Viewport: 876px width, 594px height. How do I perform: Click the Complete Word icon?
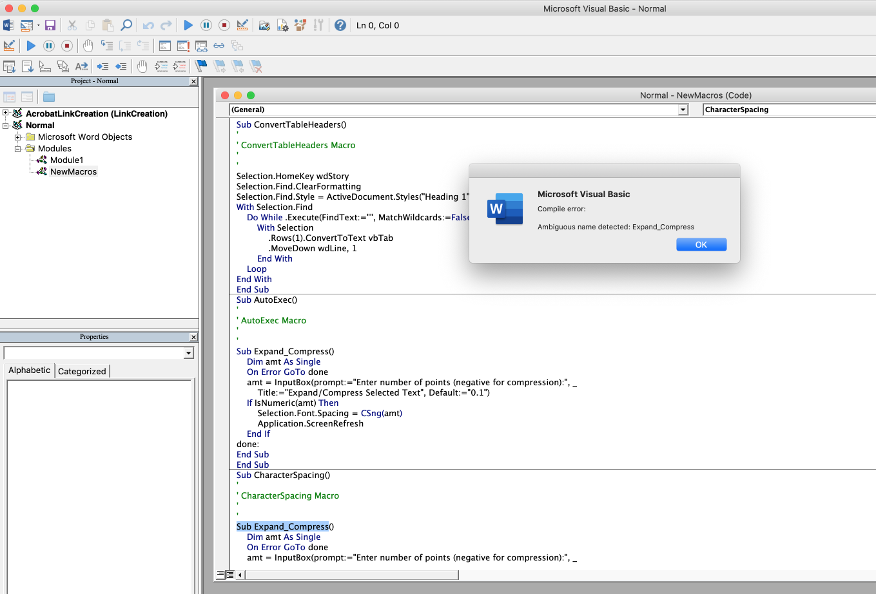(81, 66)
